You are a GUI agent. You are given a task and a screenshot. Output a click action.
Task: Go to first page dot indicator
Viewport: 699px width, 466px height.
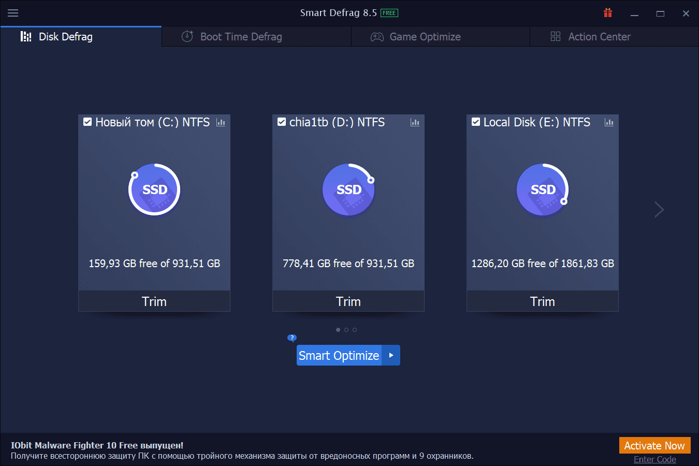point(338,330)
